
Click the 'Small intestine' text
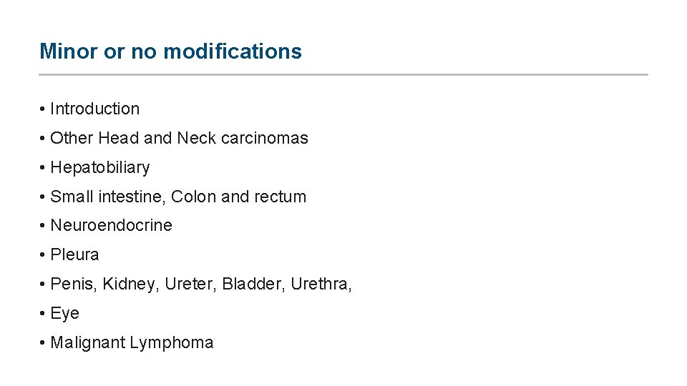[107, 197]
